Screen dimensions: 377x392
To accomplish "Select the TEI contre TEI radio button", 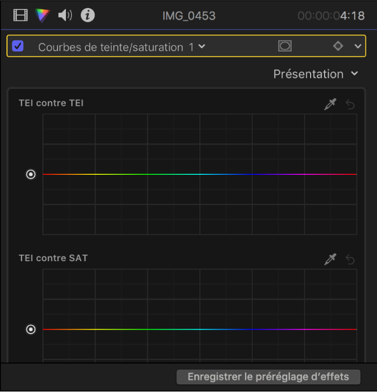I will (x=31, y=174).
